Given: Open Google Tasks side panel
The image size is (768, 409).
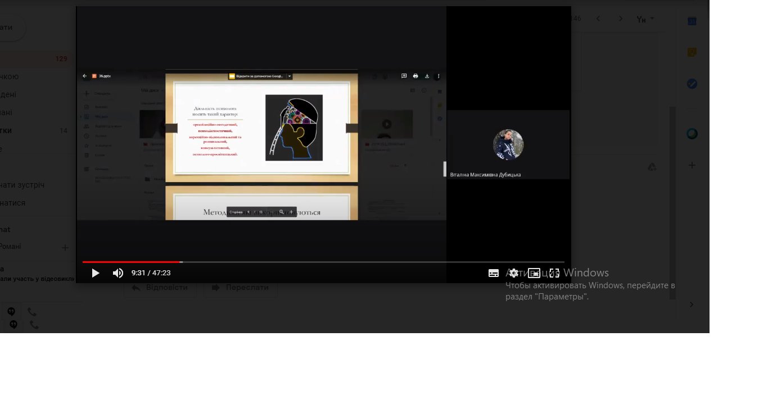Looking at the screenshot, I should pos(692,84).
